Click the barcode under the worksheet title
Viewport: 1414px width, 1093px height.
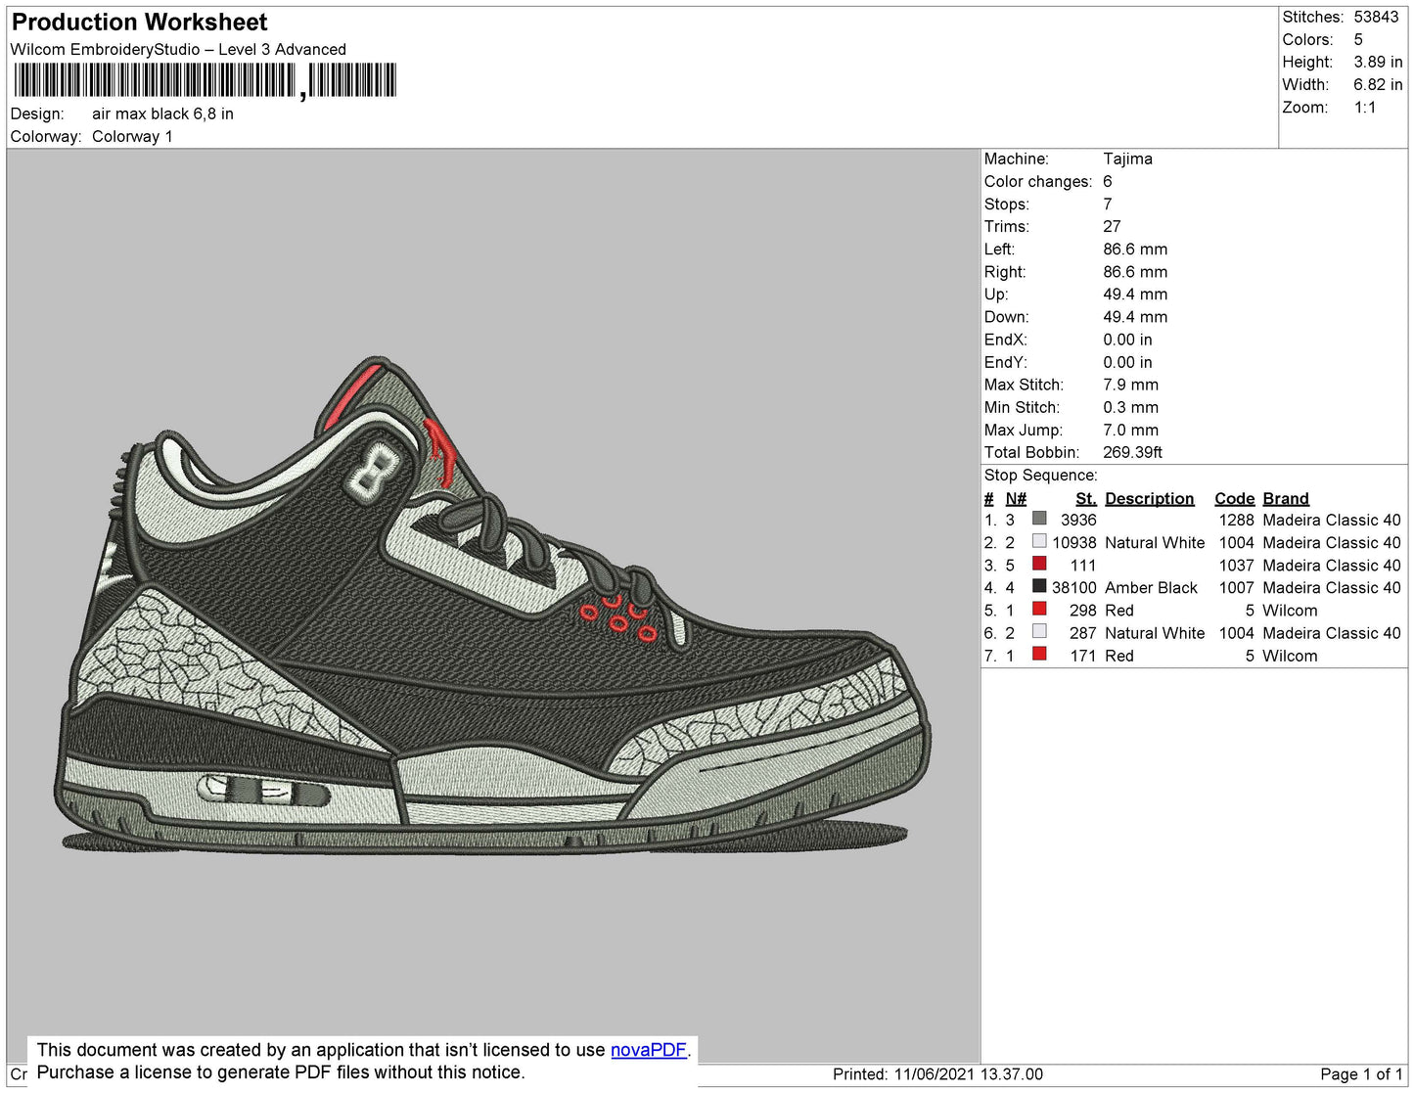coord(205,80)
